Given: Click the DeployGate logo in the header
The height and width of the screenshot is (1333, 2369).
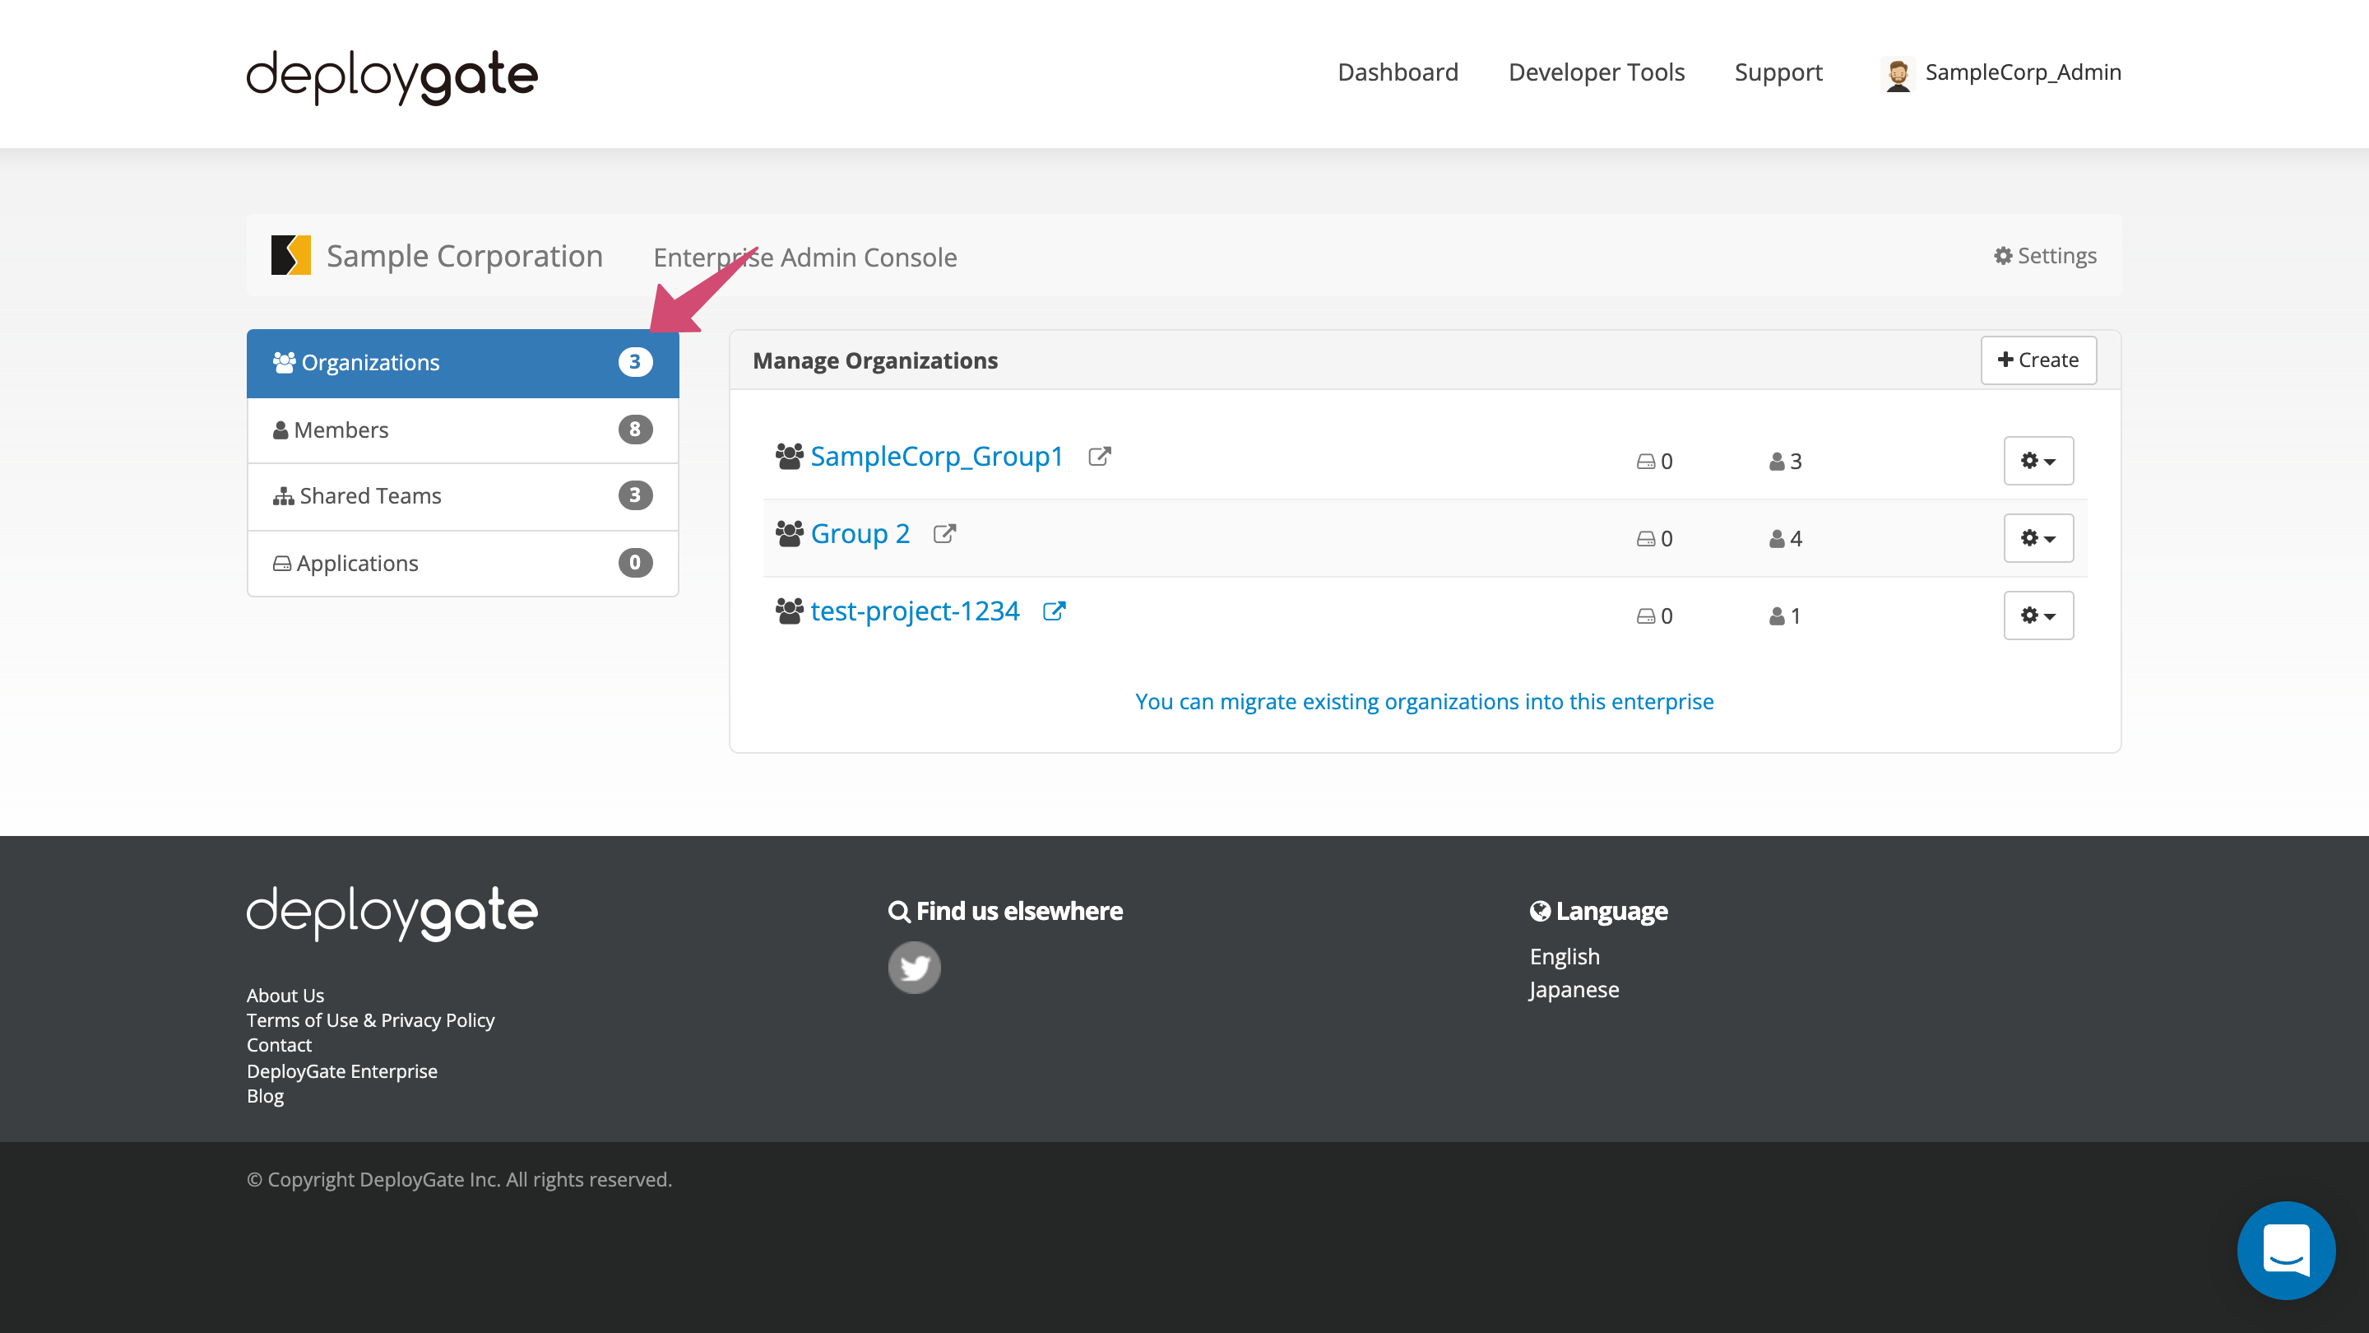Looking at the screenshot, I should 391,77.
